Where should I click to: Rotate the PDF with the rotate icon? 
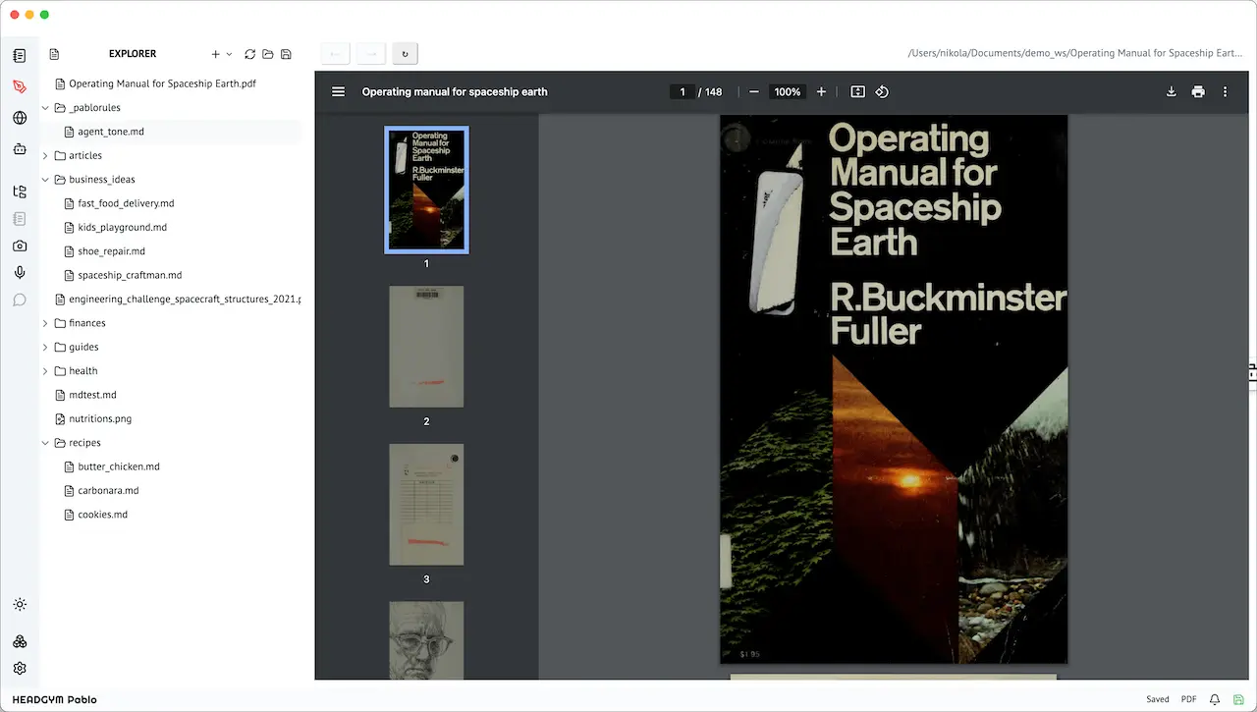click(x=882, y=91)
